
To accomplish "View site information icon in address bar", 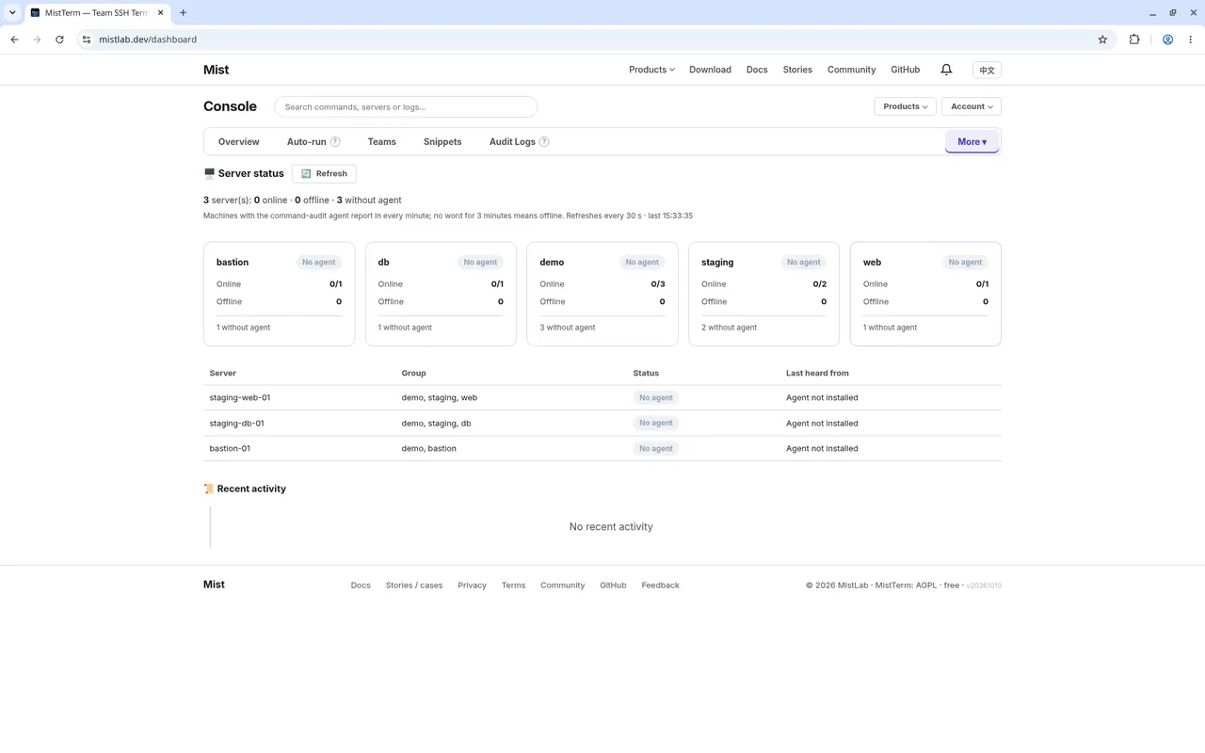I will coord(86,40).
